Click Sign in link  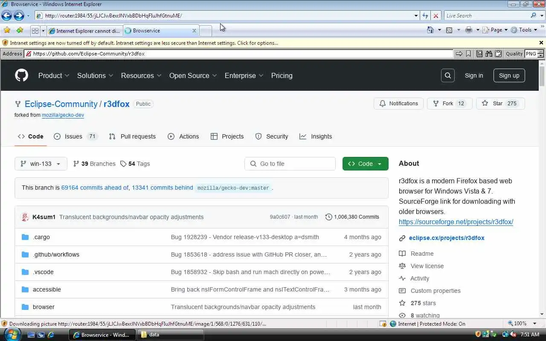[474, 75]
